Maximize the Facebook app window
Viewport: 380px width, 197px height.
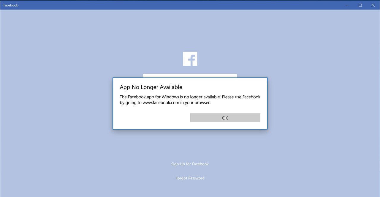point(360,5)
